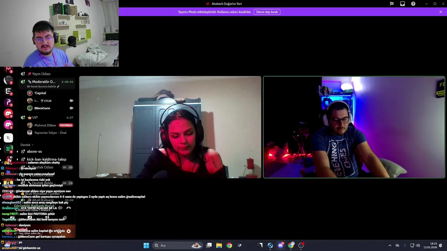Open server with badge number 7
Viewport: 447px width, 251px height.
[8, 80]
